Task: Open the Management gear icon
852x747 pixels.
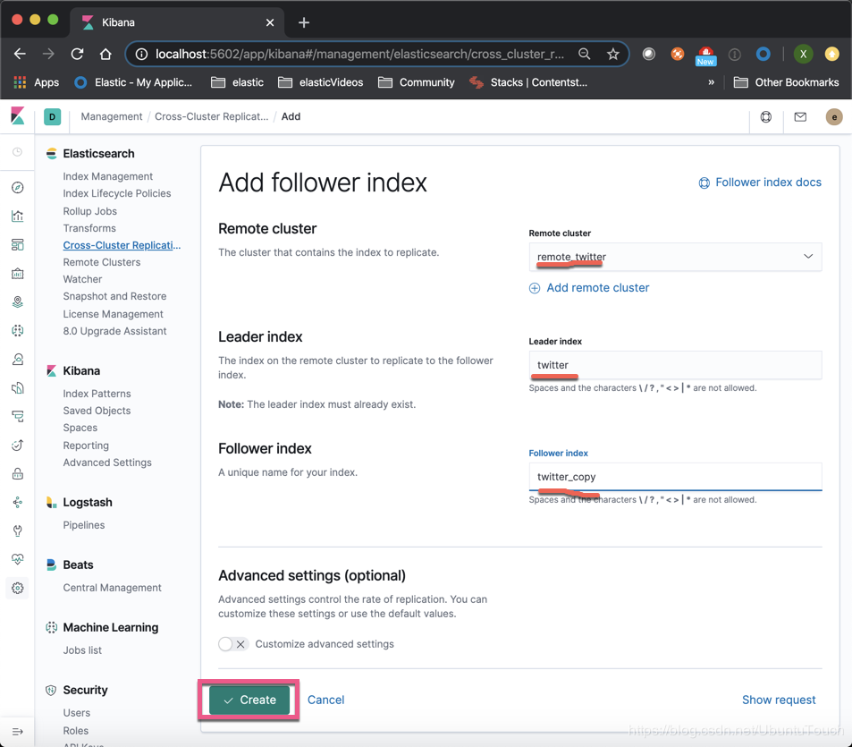Action: pyautogui.click(x=17, y=588)
